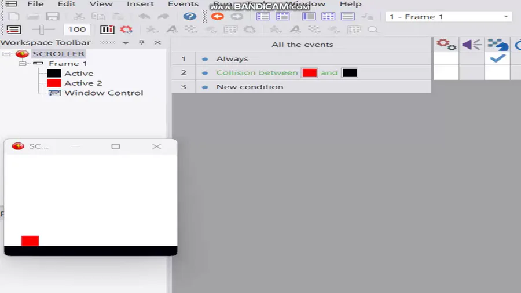
Task: Collapse the Frame 1 tree node
Action: pyautogui.click(x=22, y=64)
